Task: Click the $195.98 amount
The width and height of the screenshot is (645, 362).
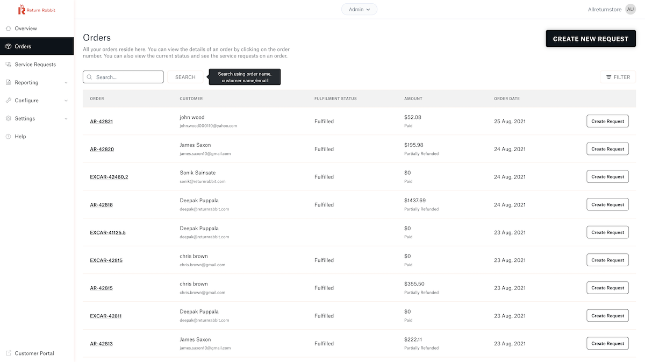Action: pyautogui.click(x=414, y=145)
